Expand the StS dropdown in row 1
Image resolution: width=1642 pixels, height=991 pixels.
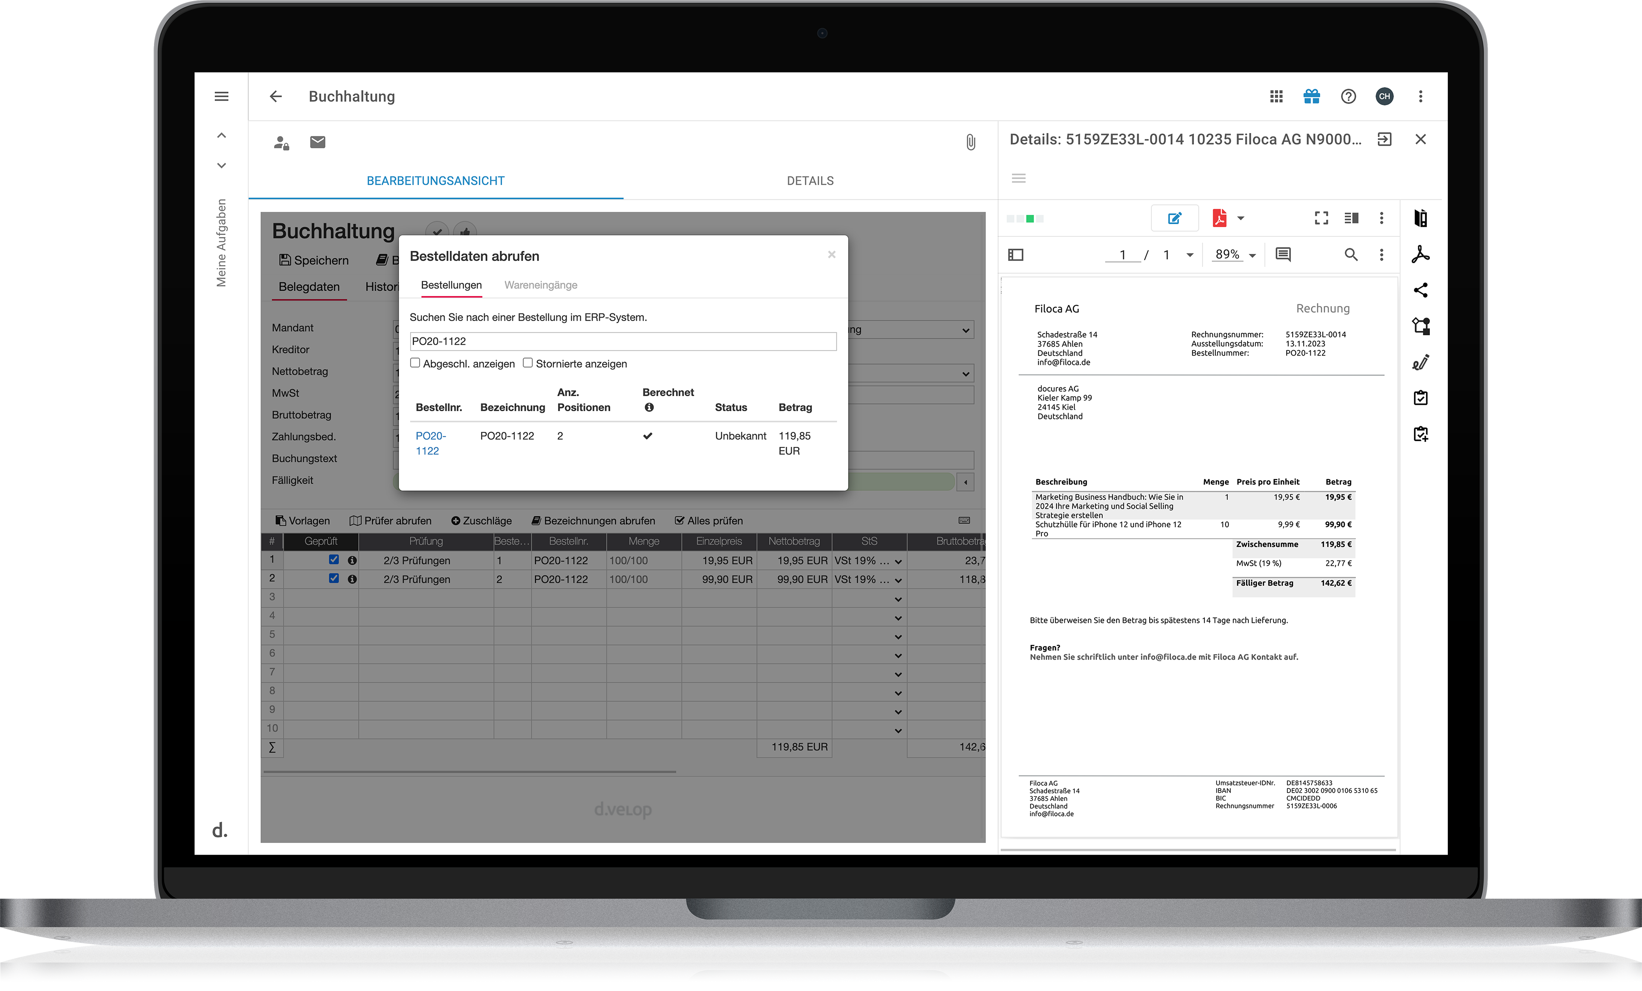pyautogui.click(x=898, y=562)
